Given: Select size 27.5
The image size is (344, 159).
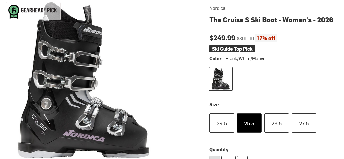Looking at the screenshot, I should click(304, 123).
